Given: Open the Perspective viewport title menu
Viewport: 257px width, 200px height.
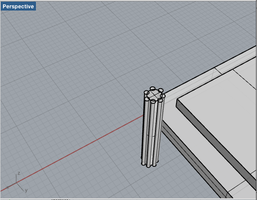Looking at the screenshot, I should click(x=18, y=7).
